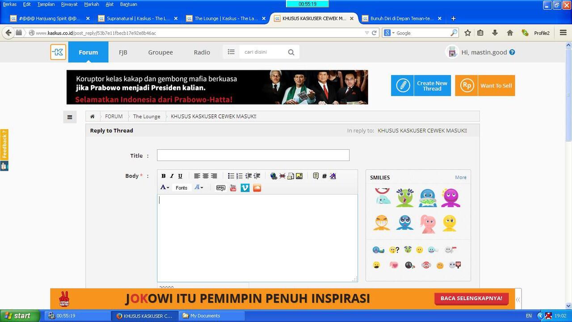
Task: Reload the page in browser
Action: tap(374, 33)
